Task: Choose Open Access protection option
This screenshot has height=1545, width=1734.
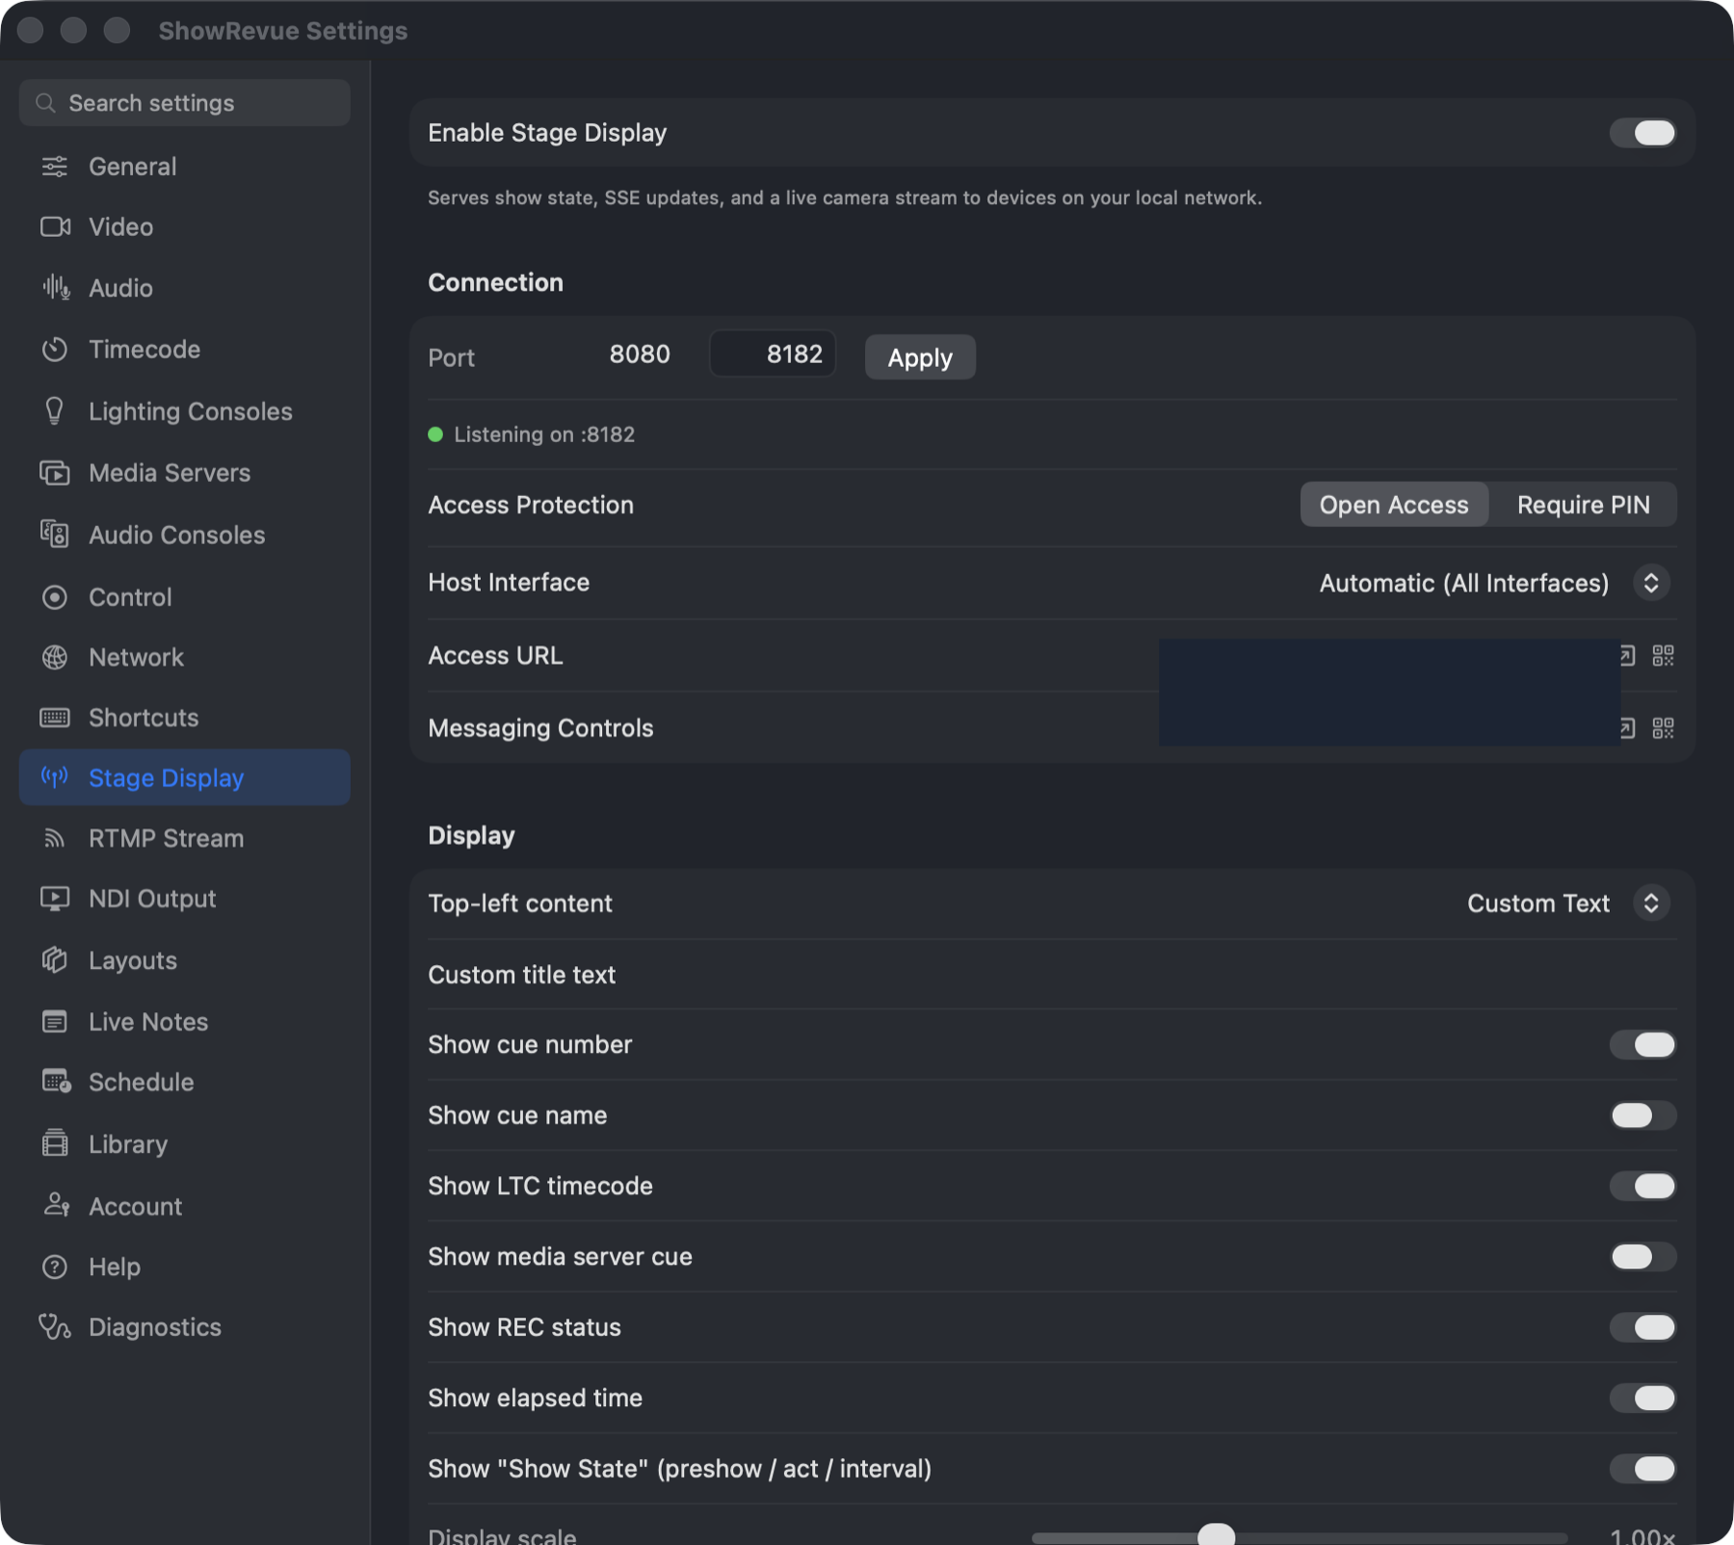Action: click(1394, 505)
